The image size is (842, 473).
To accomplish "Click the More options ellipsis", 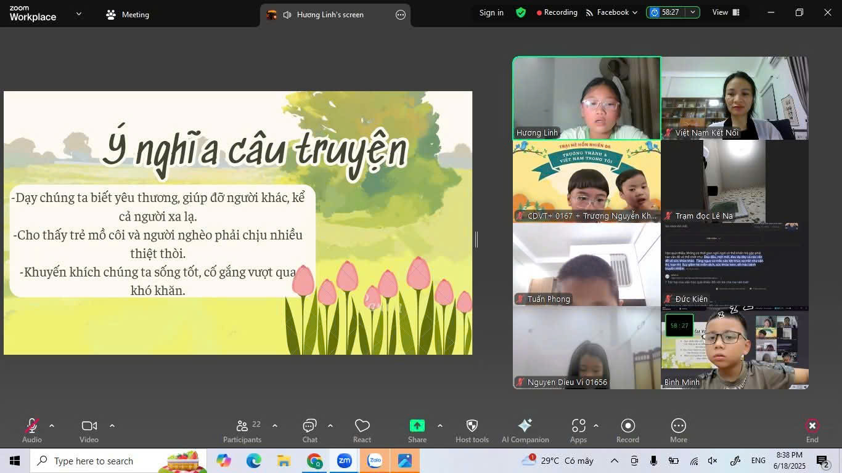I will coord(678,430).
